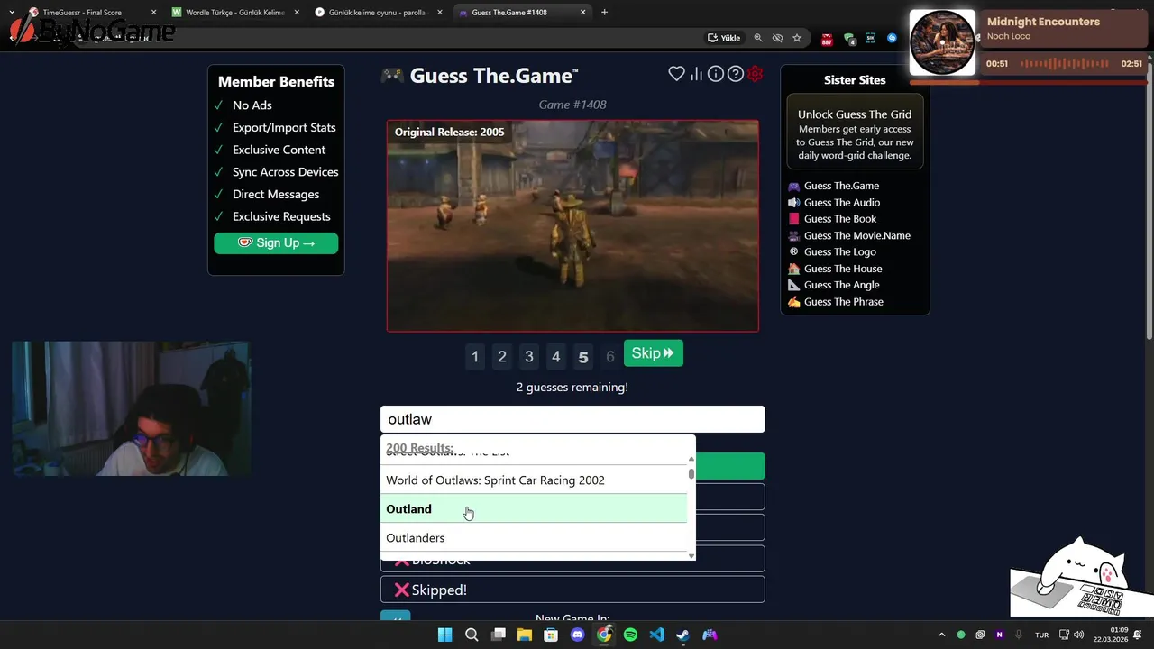Screen dimensions: 1154x649
Task: Click the blue button above New Game In
Action: pos(395,617)
